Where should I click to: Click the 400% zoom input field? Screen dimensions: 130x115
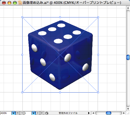(6, 113)
